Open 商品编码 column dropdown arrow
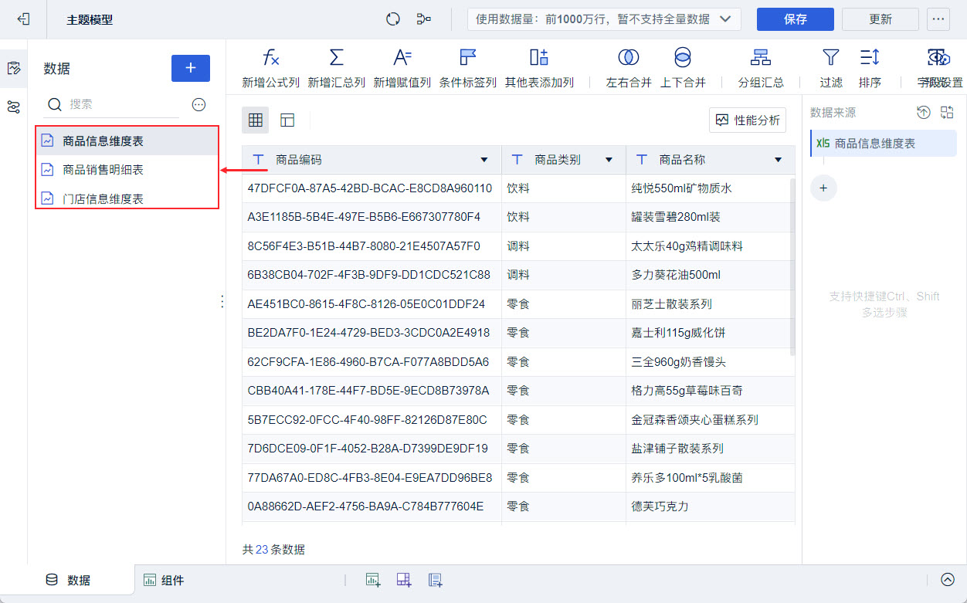The image size is (967, 603). pos(484,160)
